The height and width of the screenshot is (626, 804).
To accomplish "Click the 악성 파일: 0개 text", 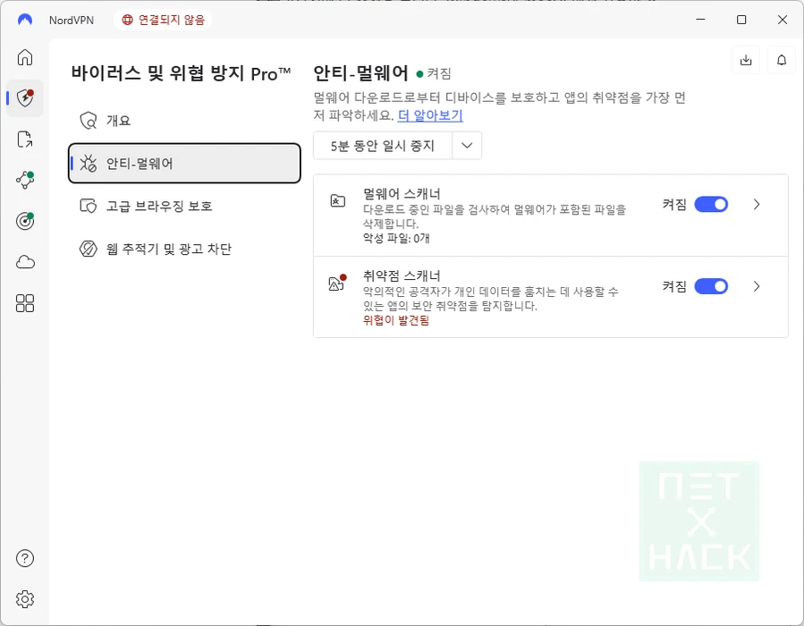I will tap(396, 239).
